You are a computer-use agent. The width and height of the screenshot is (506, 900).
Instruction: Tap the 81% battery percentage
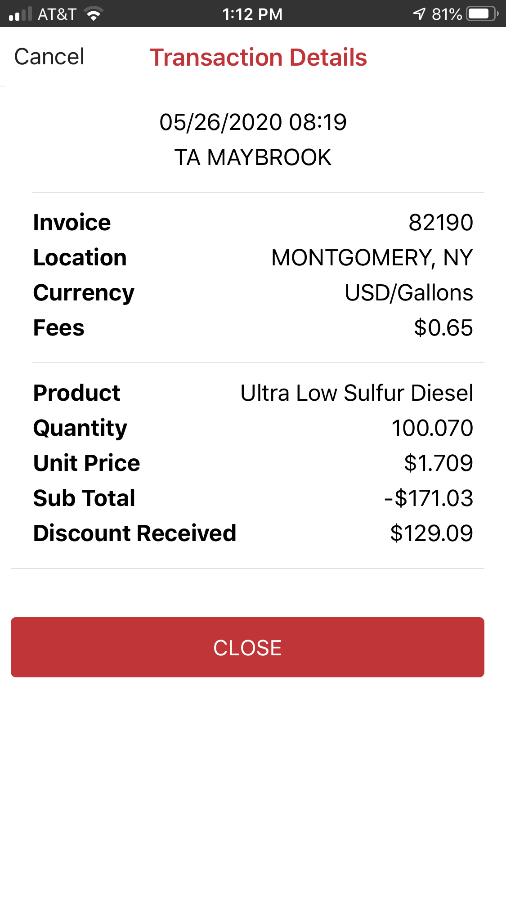click(446, 14)
